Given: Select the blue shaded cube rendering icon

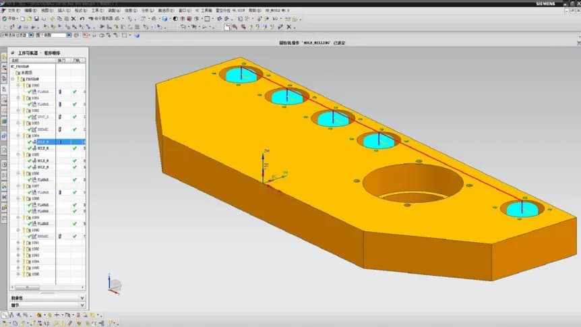Looking at the screenshot, I should pos(164,18).
